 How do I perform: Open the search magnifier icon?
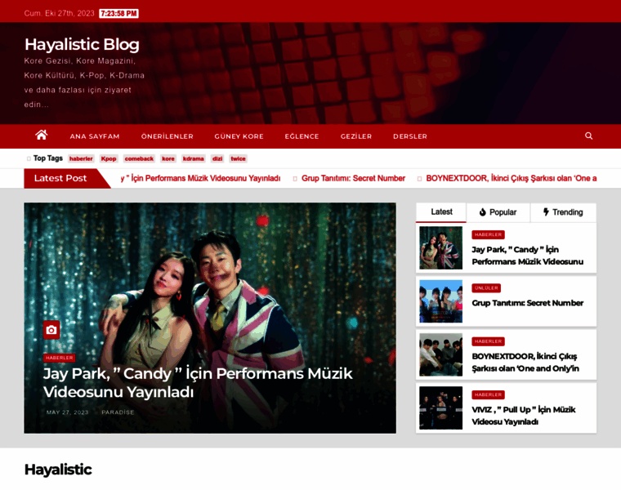point(588,136)
